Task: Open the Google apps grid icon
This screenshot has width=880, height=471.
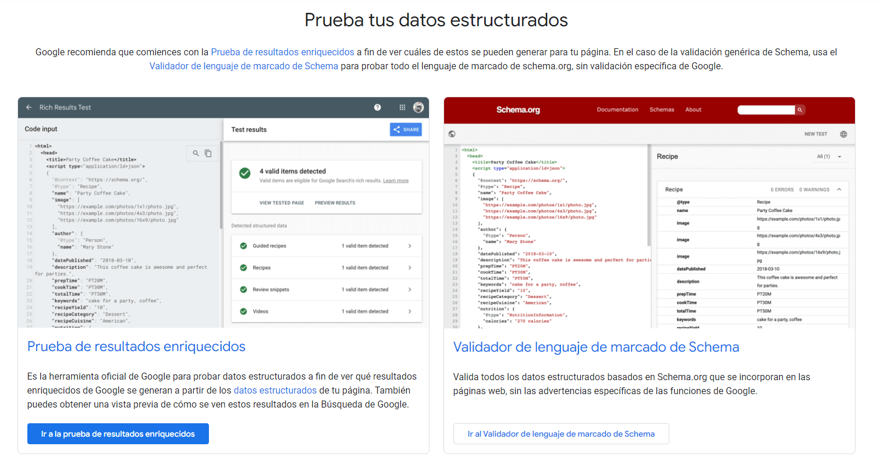Action: [402, 108]
